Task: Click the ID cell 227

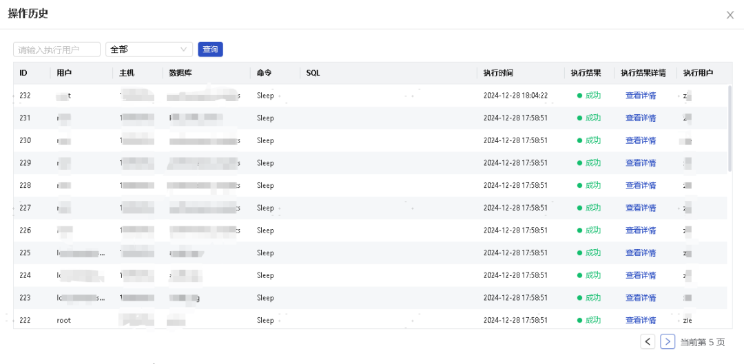Action: [x=25, y=208]
